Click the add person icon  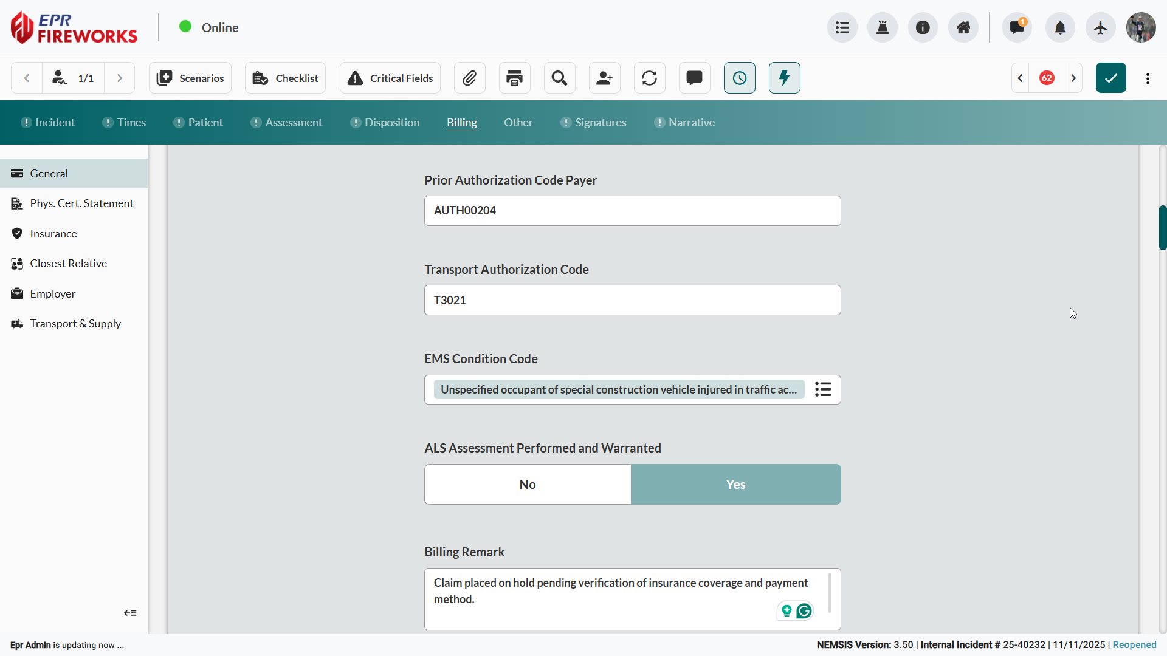[x=604, y=78]
